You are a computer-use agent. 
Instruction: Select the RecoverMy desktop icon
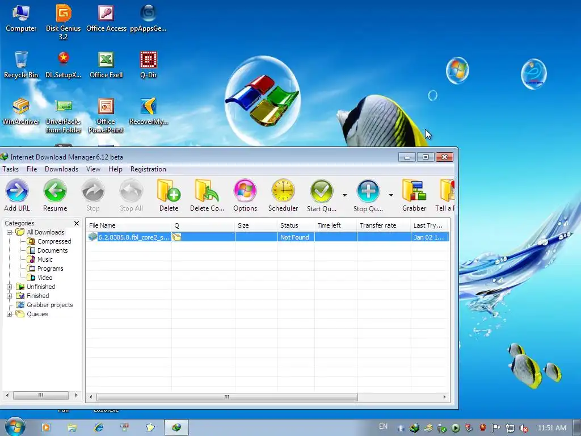(x=149, y=111)
